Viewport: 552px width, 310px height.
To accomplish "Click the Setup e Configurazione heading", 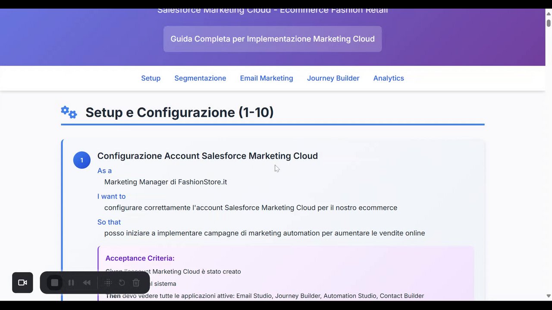I will click(179, 112).
